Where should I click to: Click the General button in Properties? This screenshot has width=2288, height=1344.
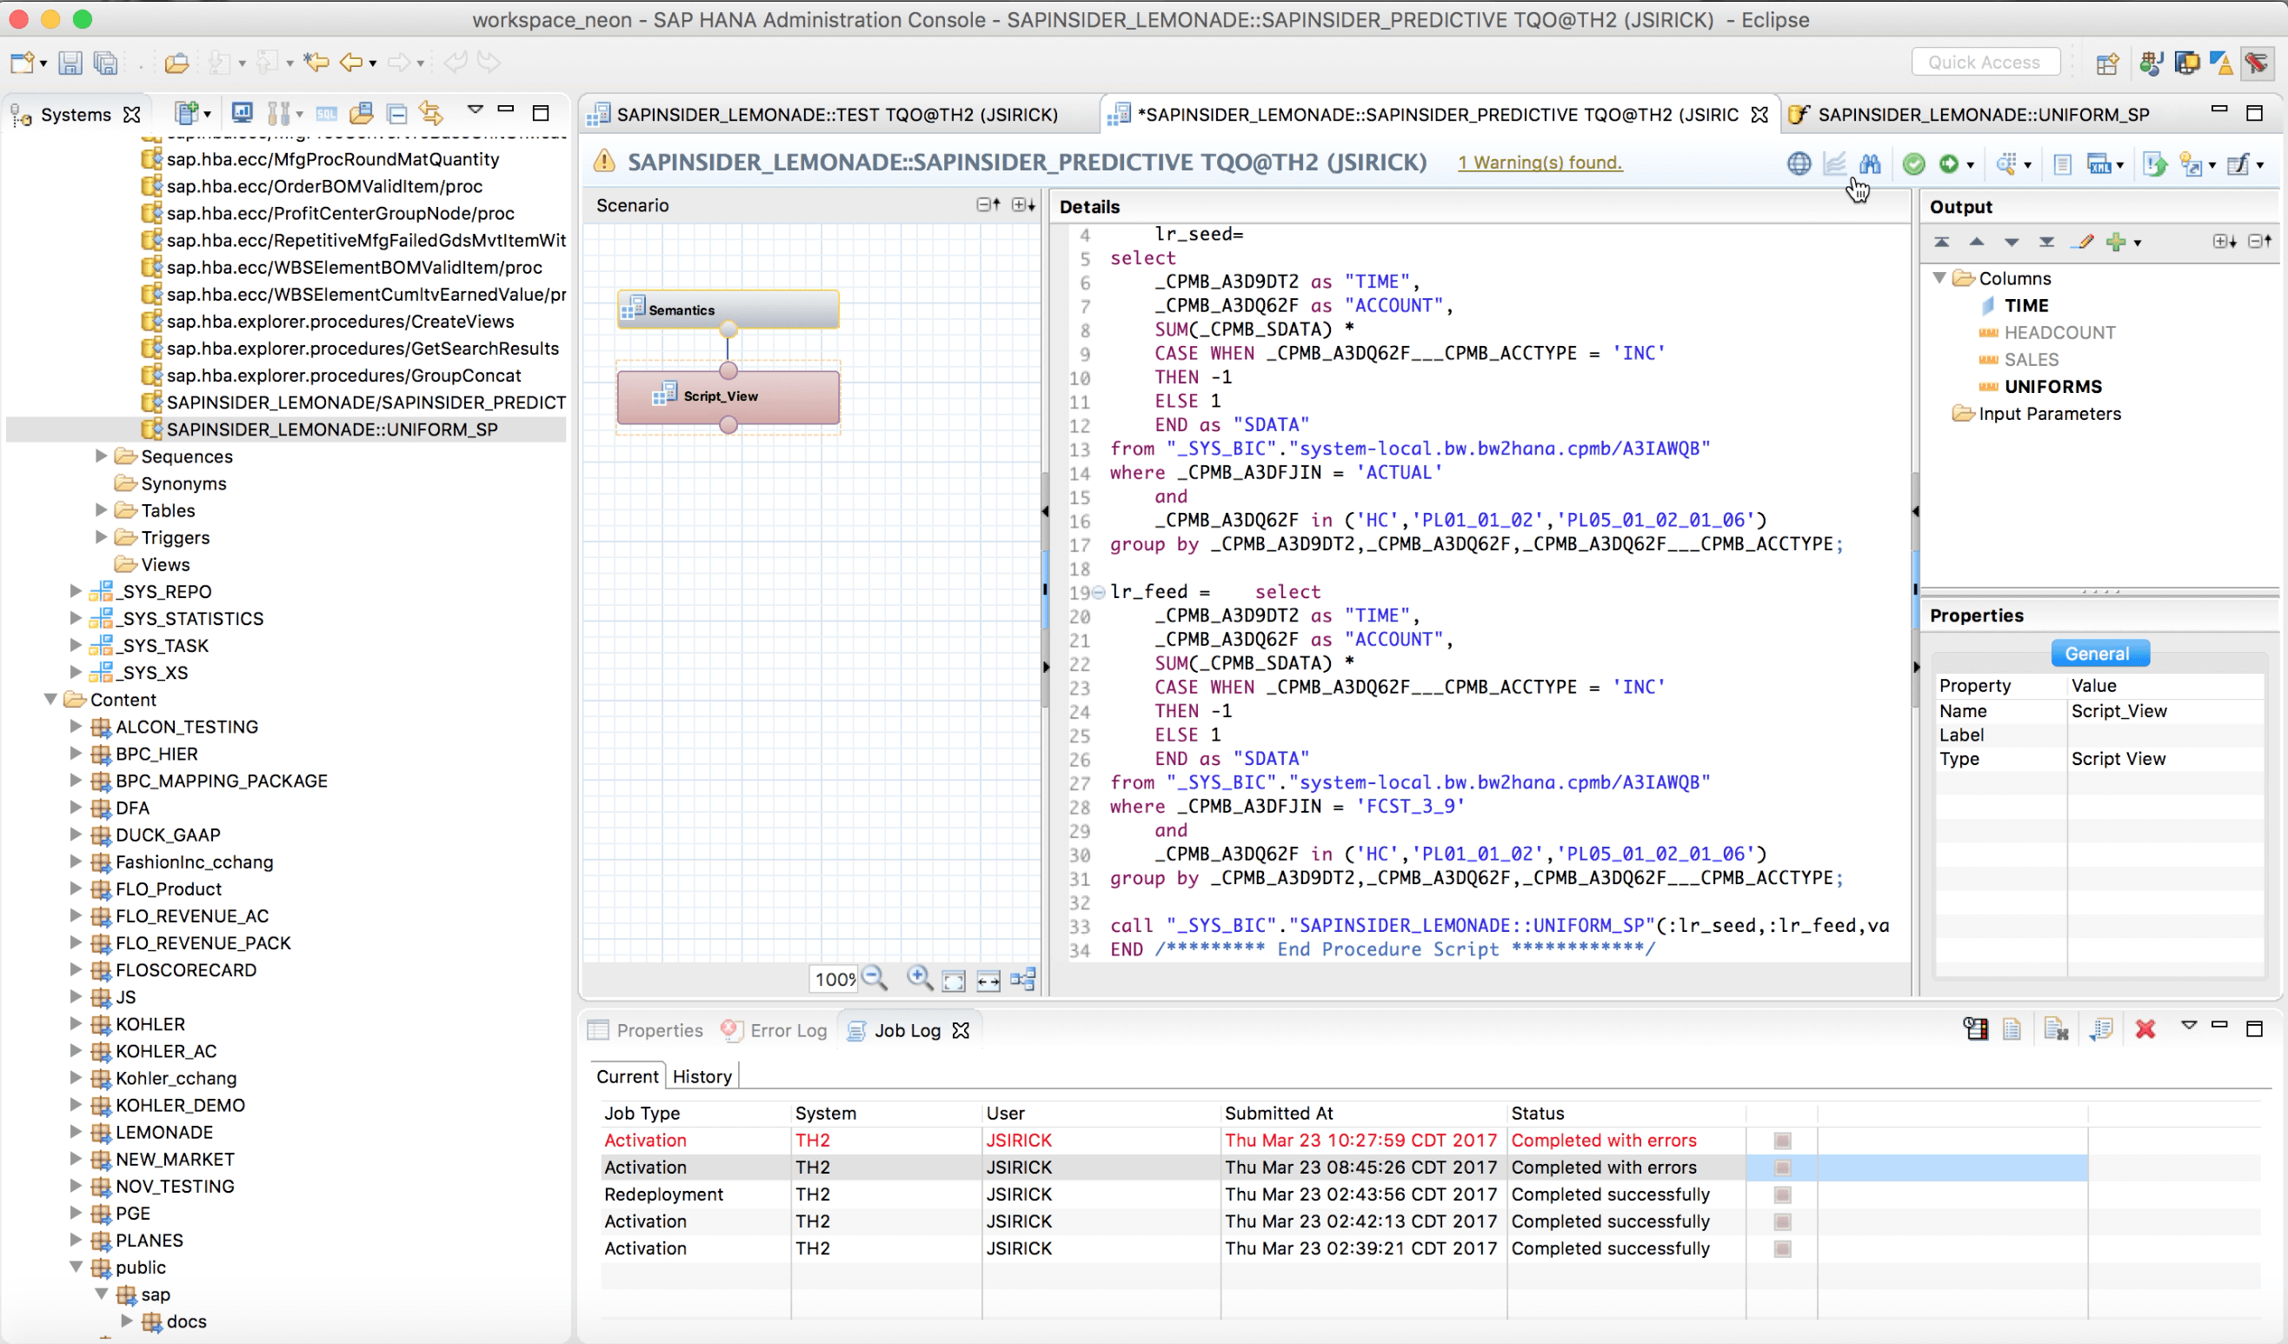point(2098,654)
